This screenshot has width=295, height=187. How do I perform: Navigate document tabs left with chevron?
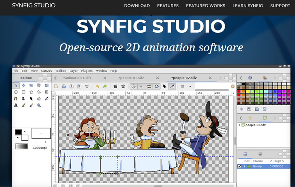[55, 78]
